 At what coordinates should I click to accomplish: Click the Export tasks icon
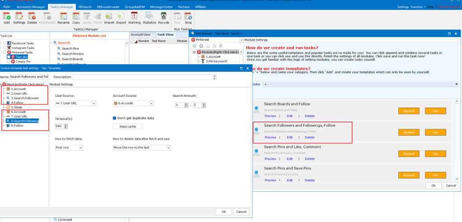point(121,18)
